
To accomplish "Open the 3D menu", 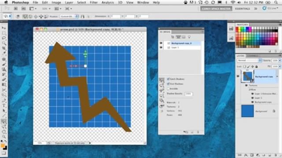I will click(120, 3).
